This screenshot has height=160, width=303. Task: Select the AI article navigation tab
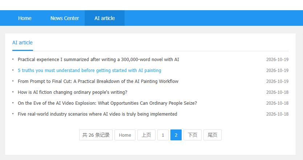[x=105, y=18]
